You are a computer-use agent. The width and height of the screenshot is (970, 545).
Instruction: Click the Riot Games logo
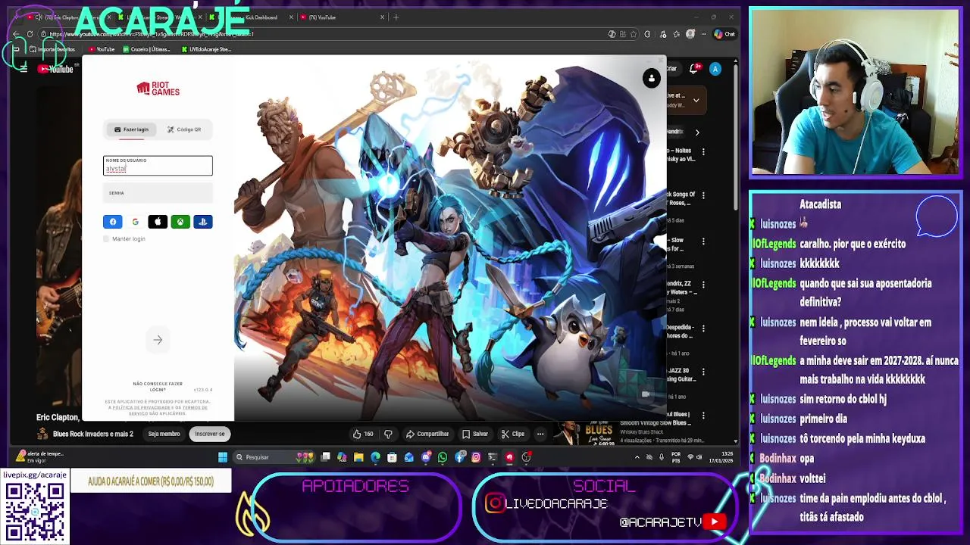click(158, 89)
